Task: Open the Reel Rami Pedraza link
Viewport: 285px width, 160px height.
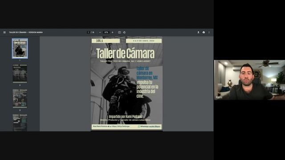Action: point(111,126)
